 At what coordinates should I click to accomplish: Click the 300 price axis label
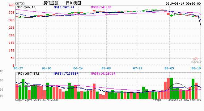pyautogui.click(x=11, y=20)
